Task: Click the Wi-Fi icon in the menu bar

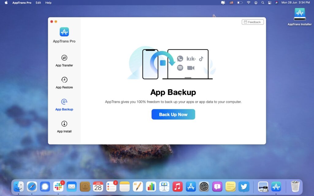Action: [248, 2]
